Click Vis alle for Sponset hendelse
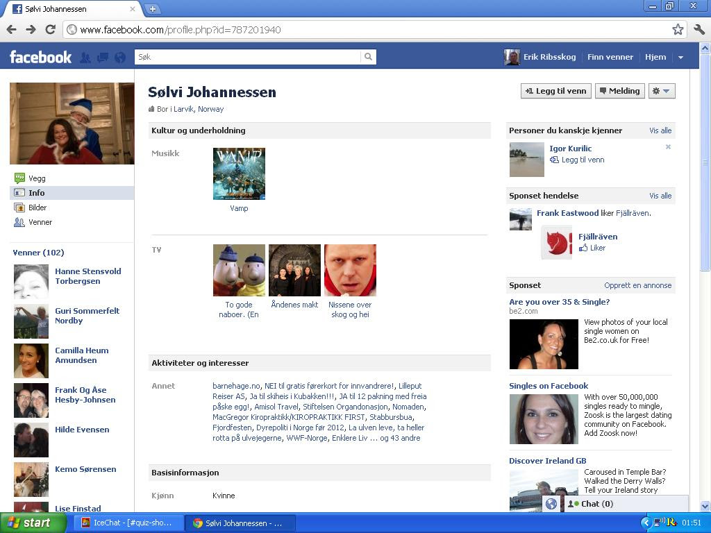This screenshot has width=711, height=533. pyautogui.click(x=660, y=196)
